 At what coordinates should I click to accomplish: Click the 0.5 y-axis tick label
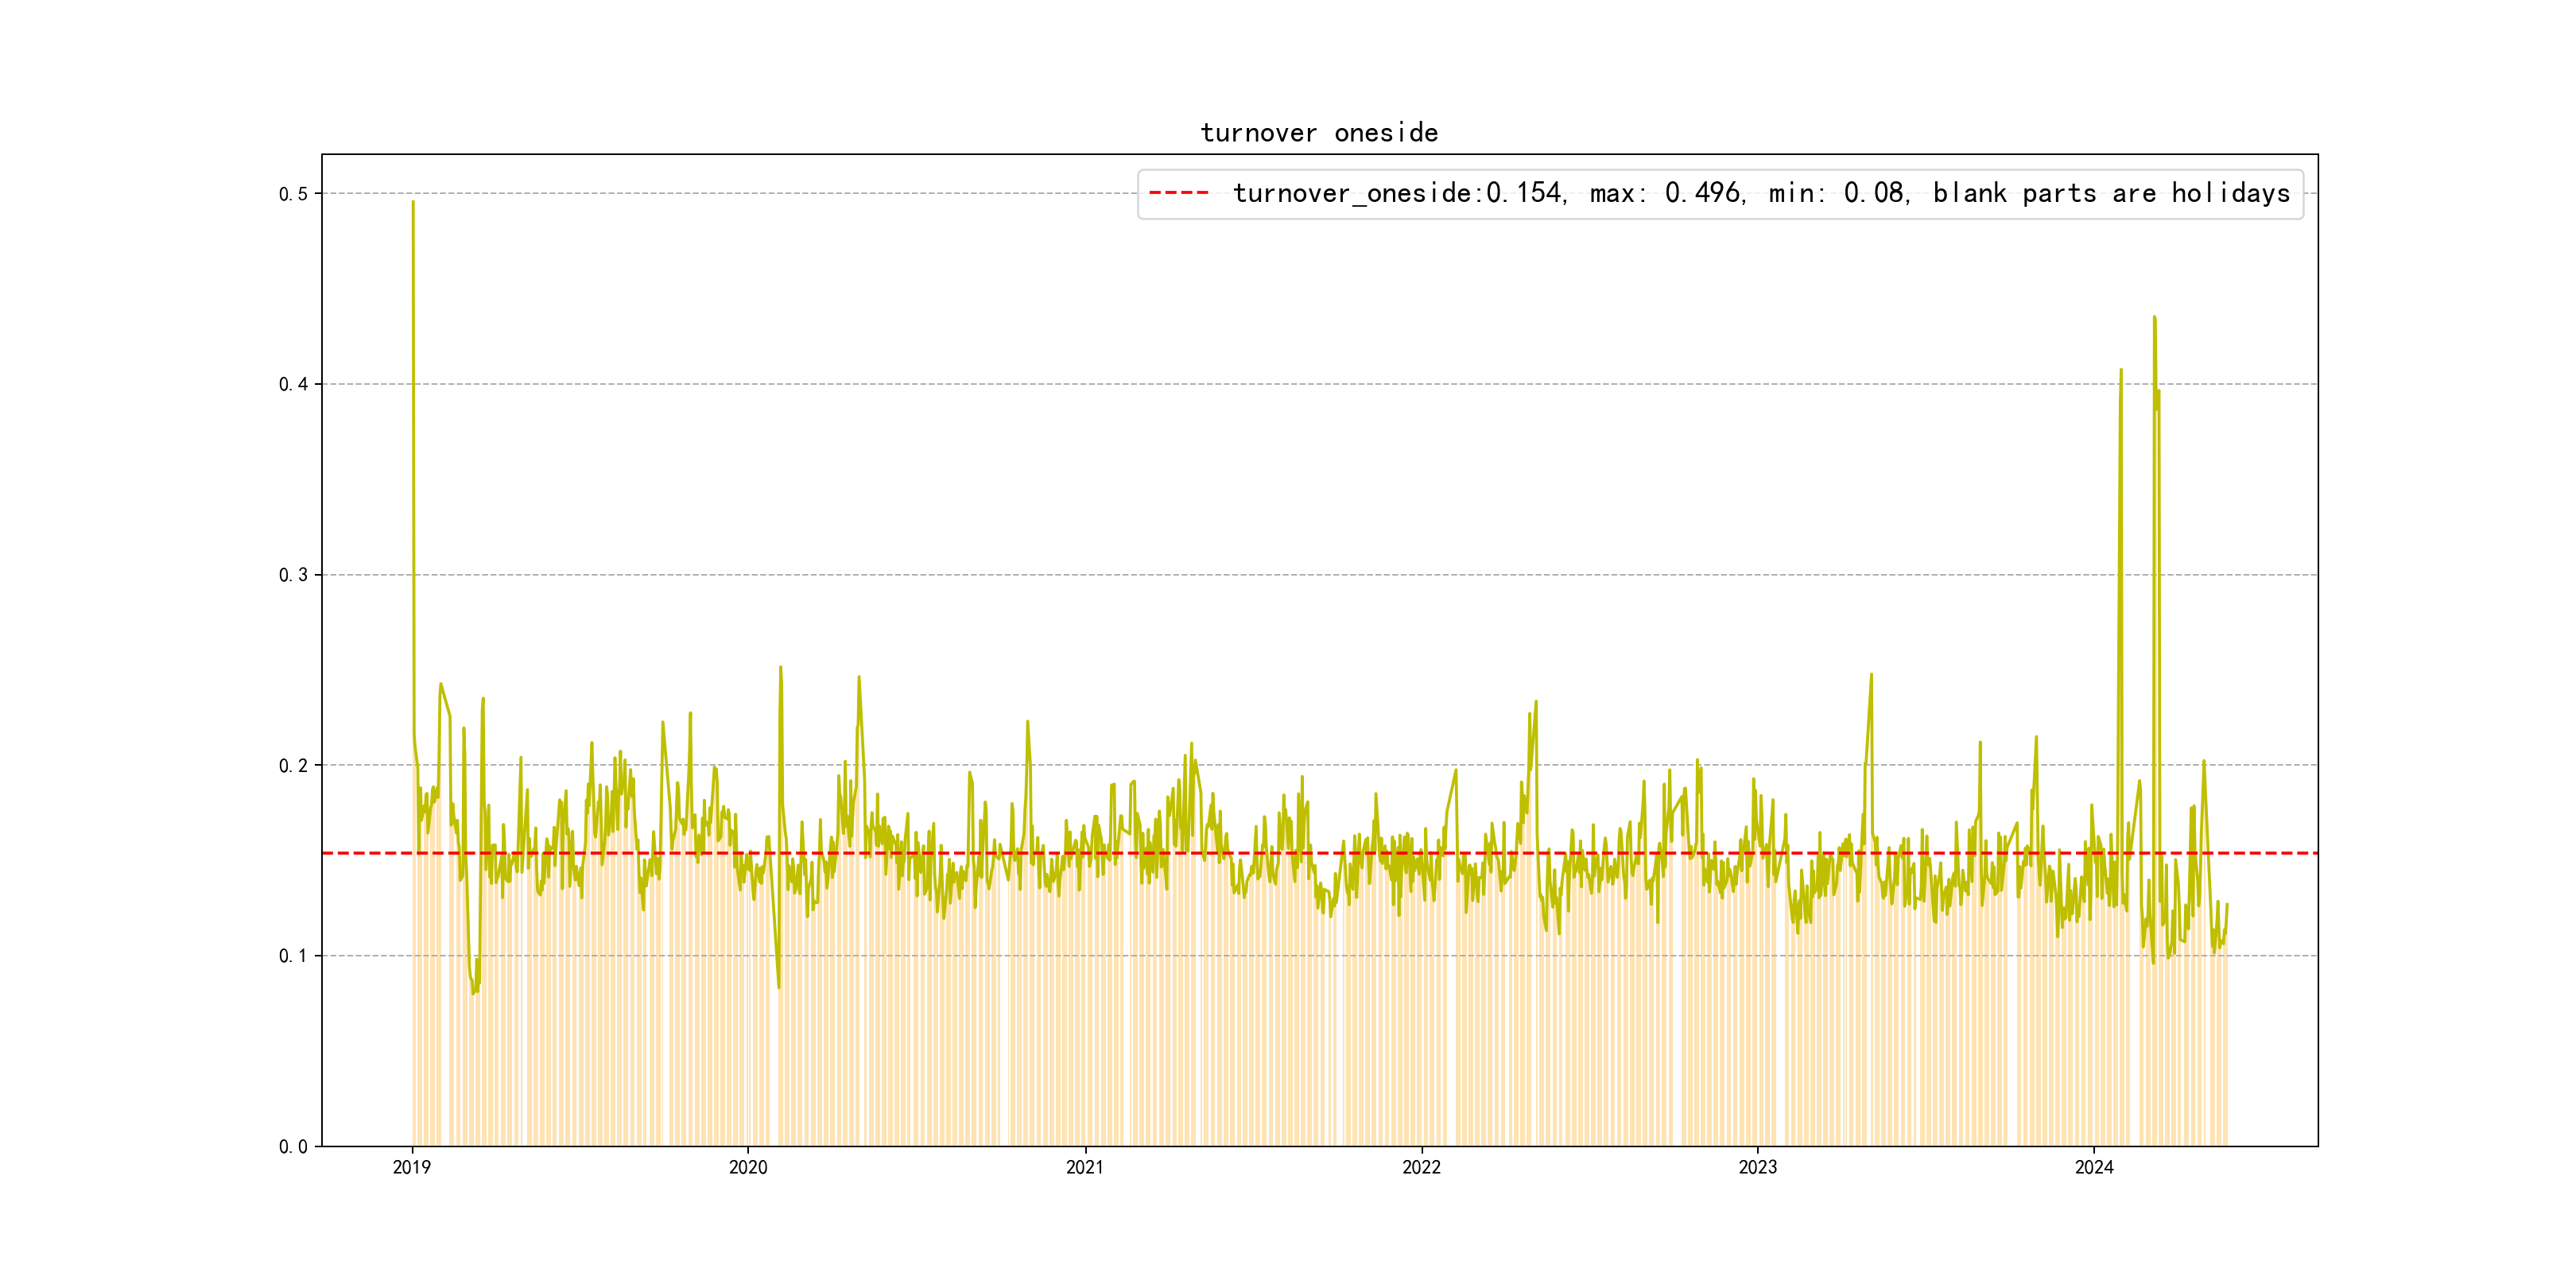click(x=293, y=194)
